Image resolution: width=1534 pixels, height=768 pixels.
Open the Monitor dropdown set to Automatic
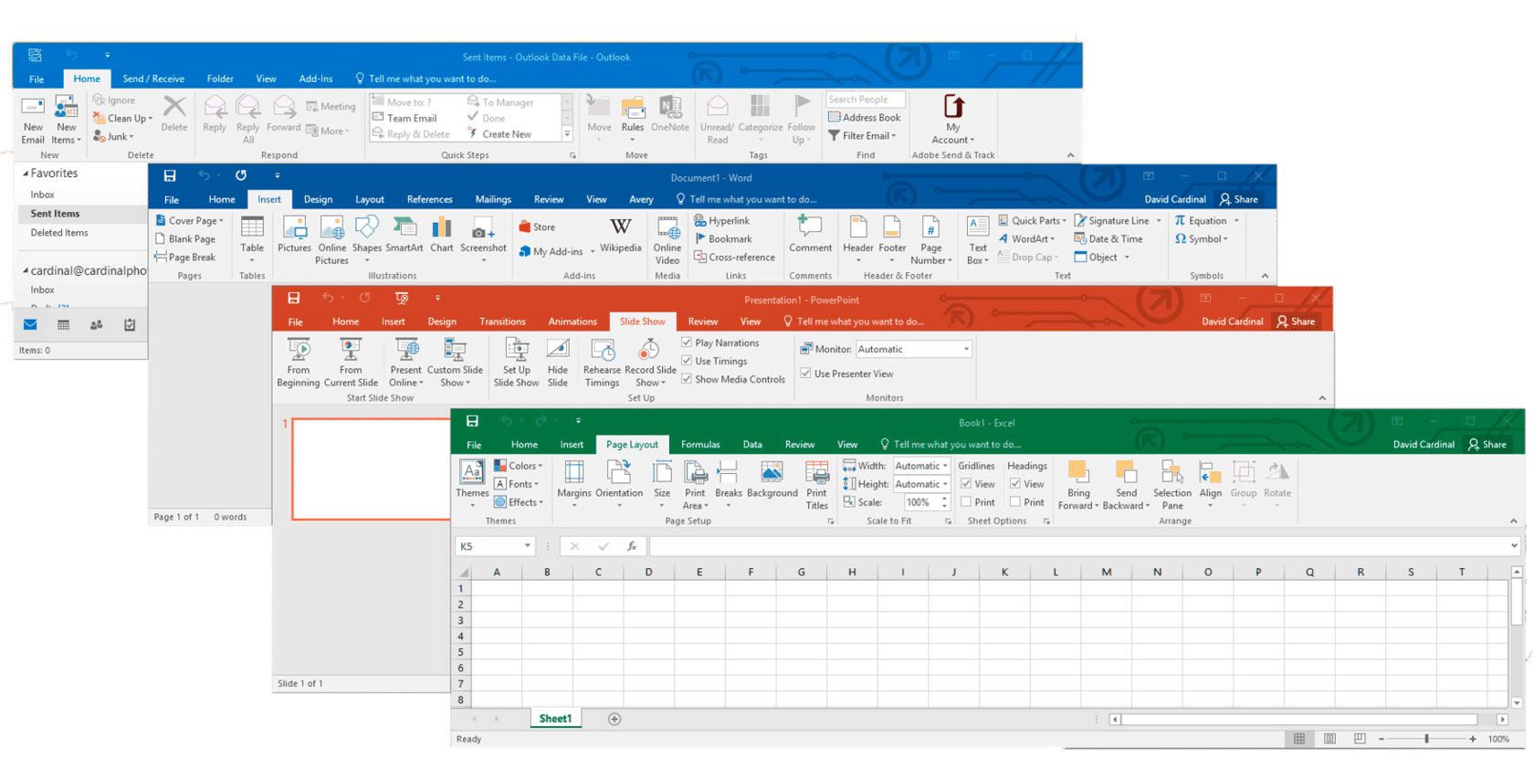pyautogui.click(x=966, y=349)
